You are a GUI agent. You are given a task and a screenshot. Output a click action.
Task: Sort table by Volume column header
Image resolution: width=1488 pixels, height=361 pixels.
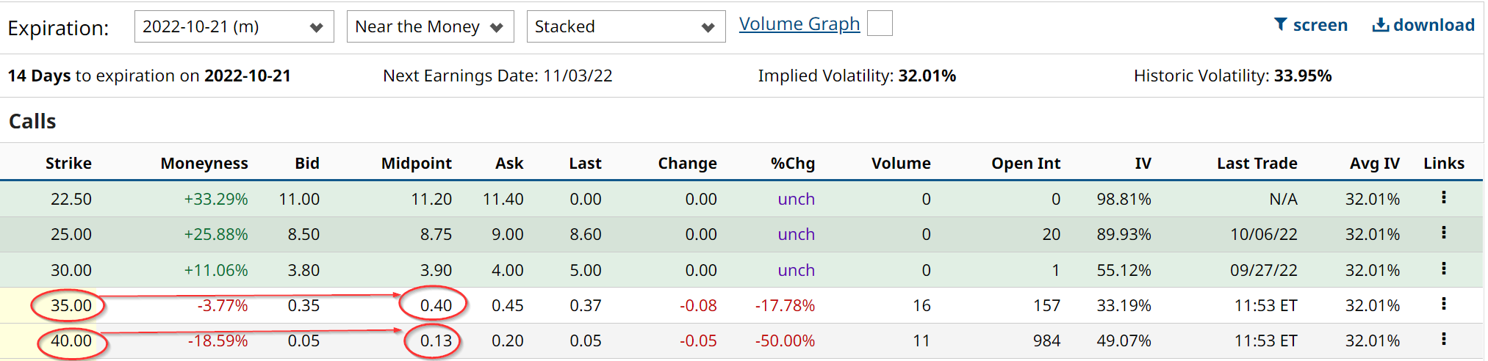point(900,163)
